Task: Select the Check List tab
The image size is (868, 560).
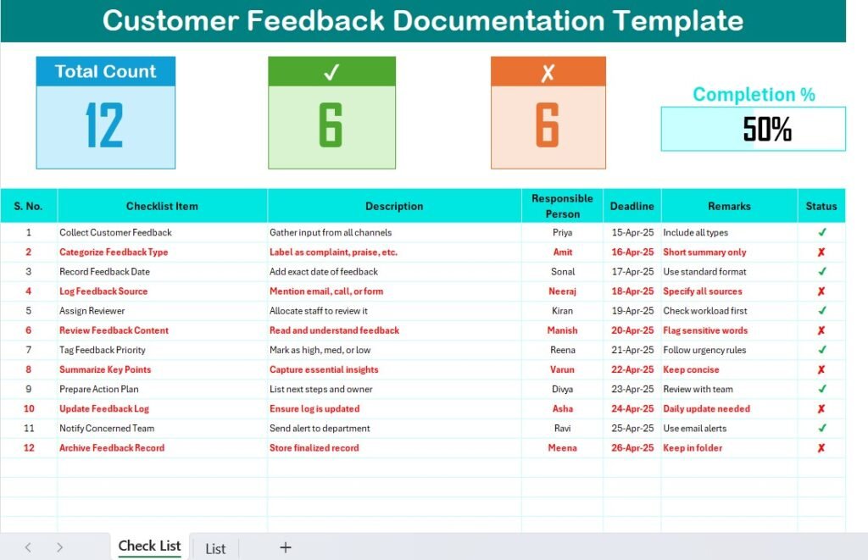Action: [149, 546]
